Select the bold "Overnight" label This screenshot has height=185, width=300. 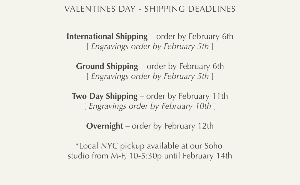coord(104,126)
